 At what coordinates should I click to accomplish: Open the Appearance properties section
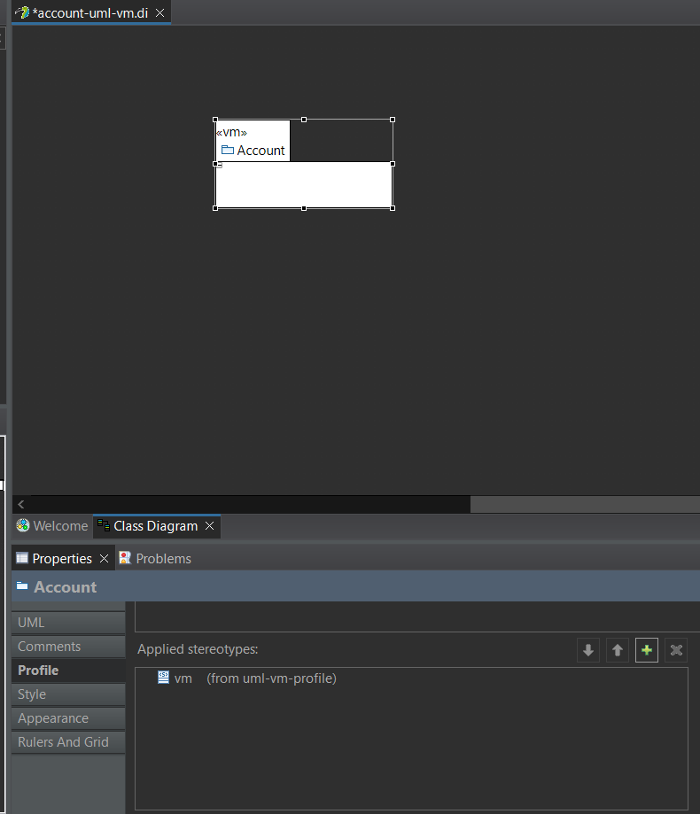coord(68,718)
